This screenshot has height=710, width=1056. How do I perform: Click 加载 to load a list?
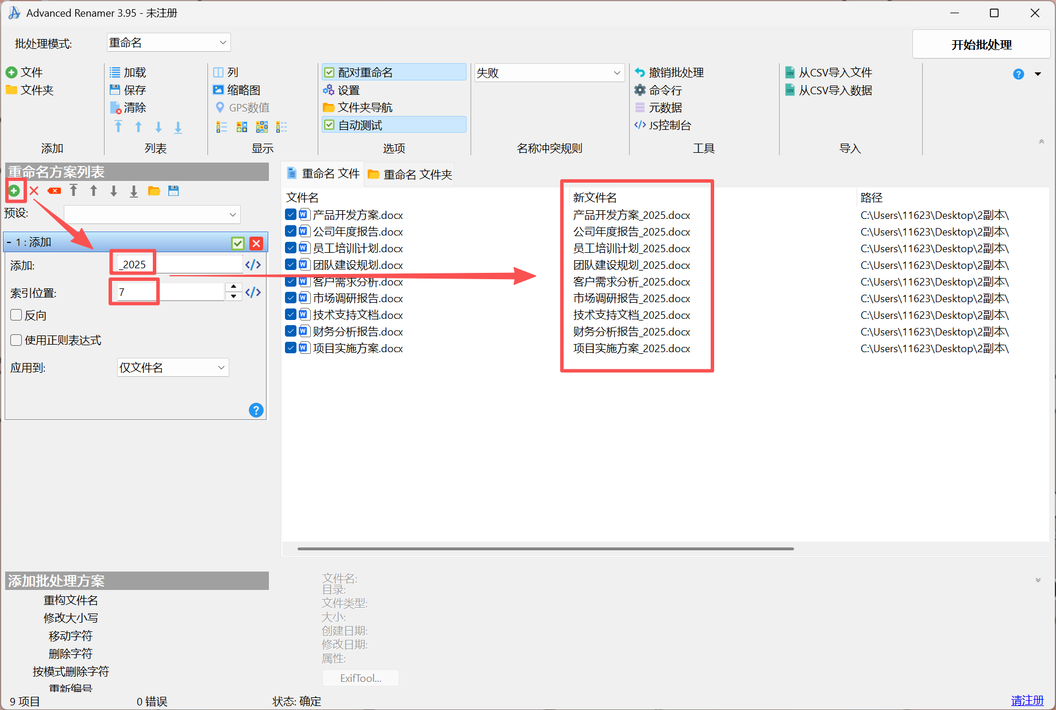tap(128, 72)
